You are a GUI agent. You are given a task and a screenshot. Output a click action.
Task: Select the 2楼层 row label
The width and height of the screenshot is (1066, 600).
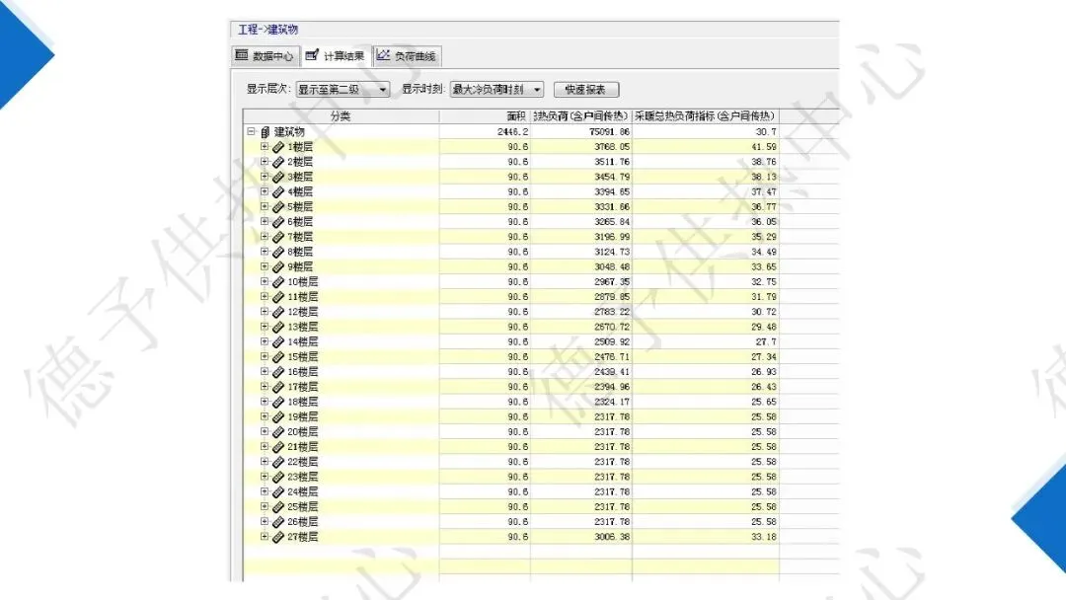[x=300, y=162]
